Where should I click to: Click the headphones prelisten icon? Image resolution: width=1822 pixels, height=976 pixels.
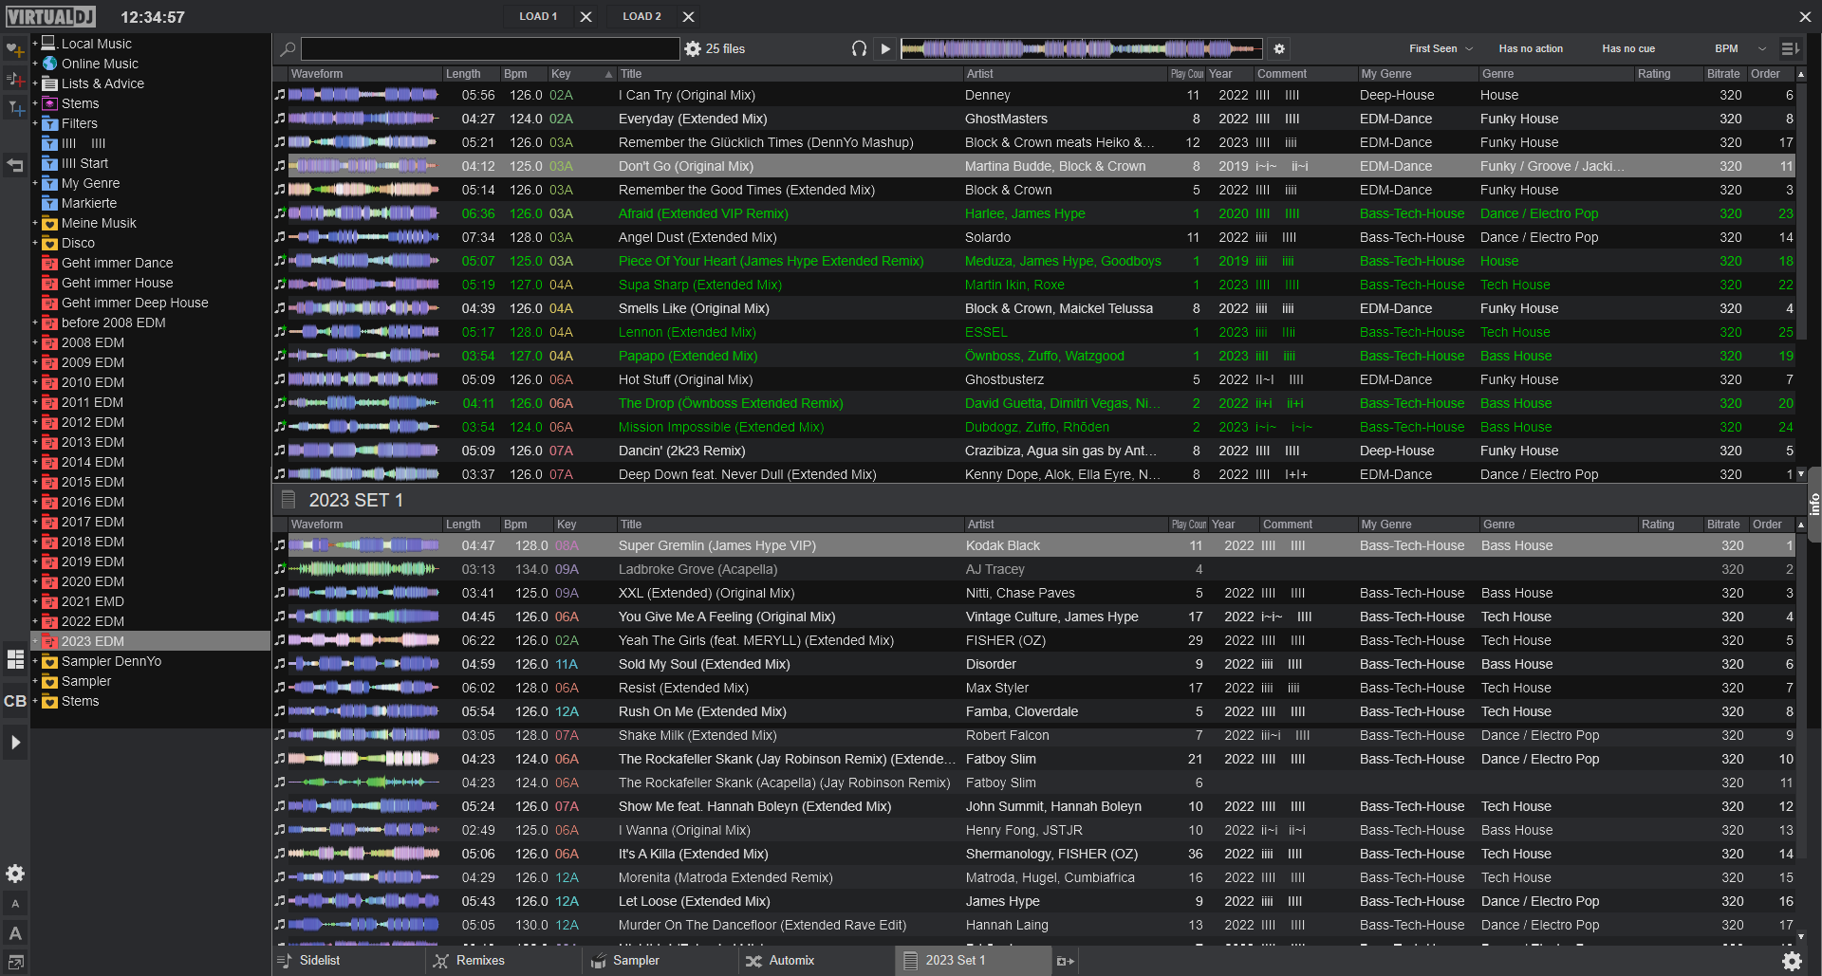859,48
